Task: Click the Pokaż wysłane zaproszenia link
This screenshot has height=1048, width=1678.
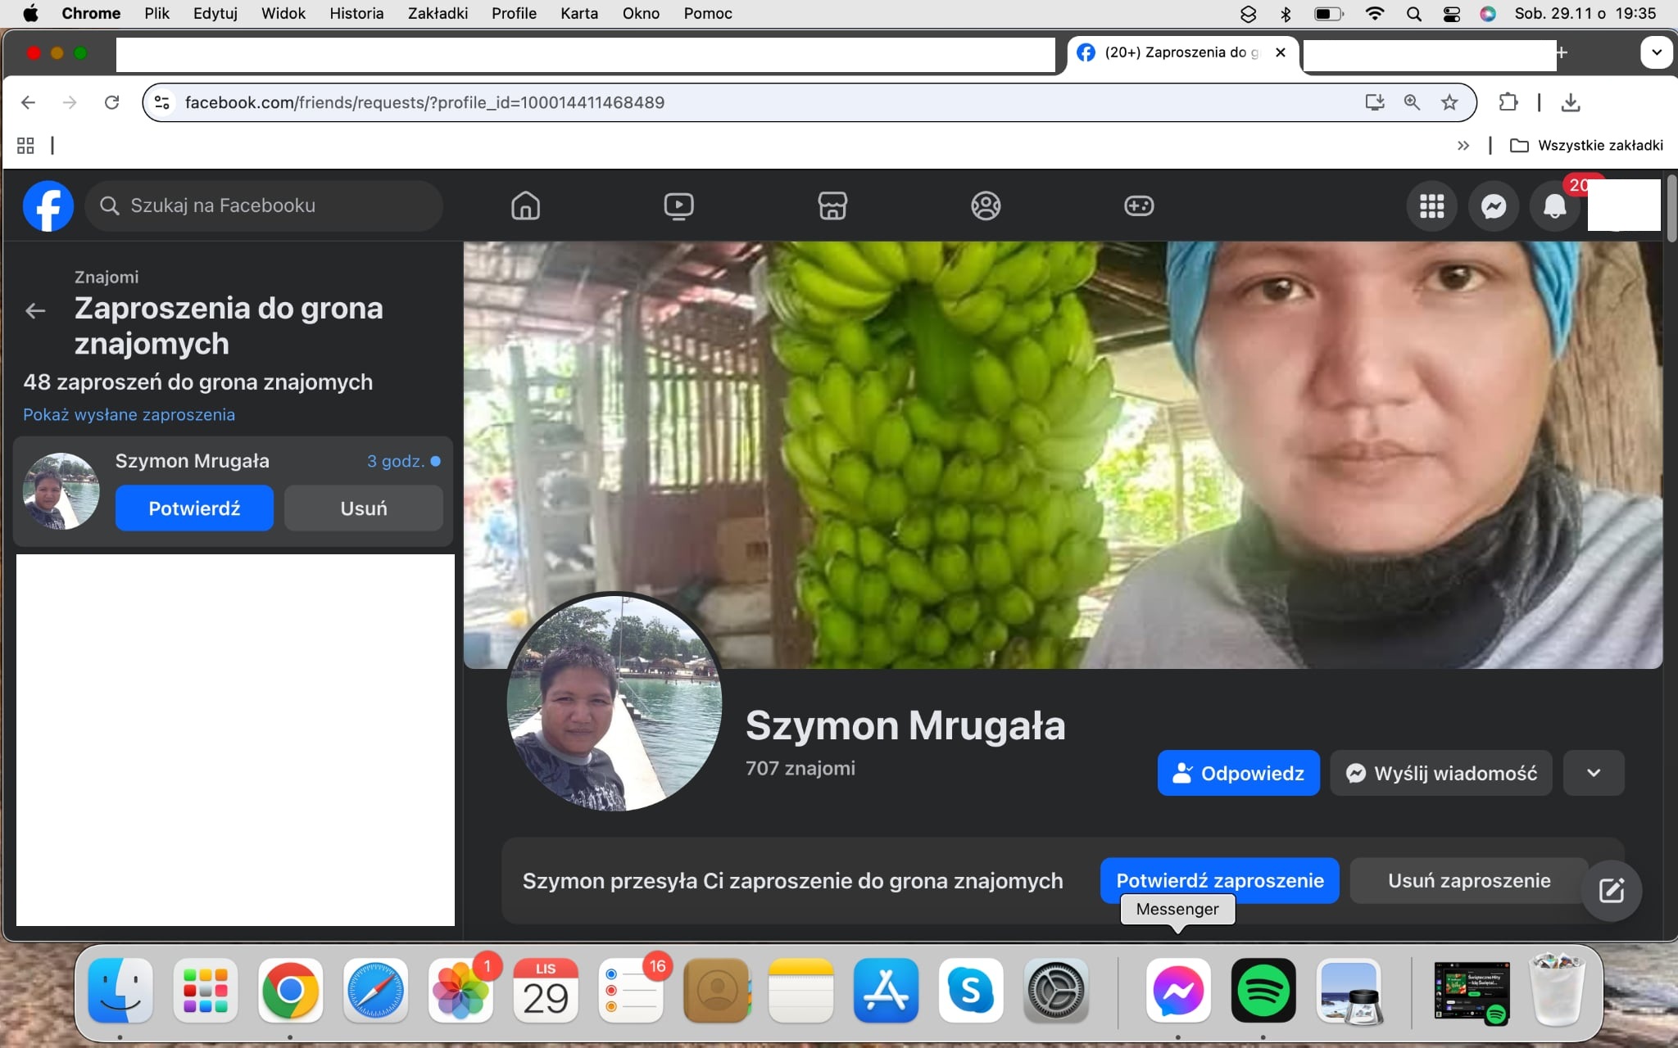Action: click(129, 414)
